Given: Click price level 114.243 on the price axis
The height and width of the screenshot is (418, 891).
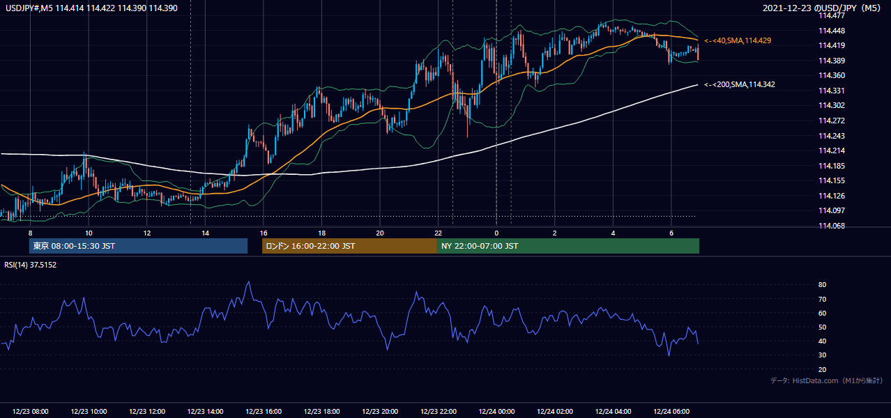Looking at the screenshot, I should [831, 136].
